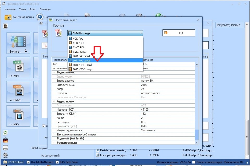Click the E:\FFOutput folder icon in status bar
The height and width of the screenshot is (166, 250).
point(5,162)
